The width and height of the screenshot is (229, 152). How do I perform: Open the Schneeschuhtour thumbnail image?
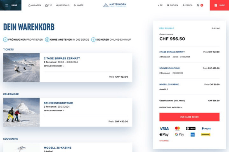point(21,112)
